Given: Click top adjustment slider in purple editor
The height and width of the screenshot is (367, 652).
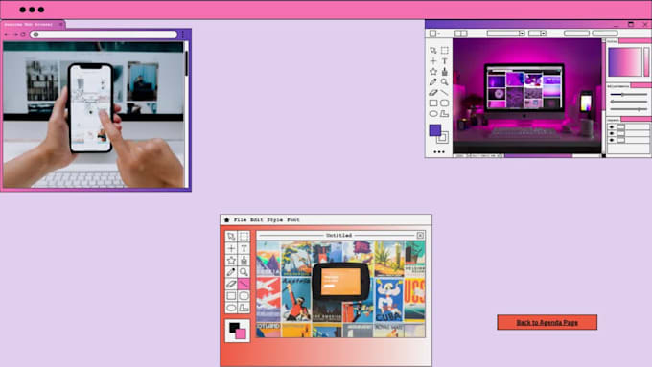Looking at the screenshot, I should (x=628, y=95).
